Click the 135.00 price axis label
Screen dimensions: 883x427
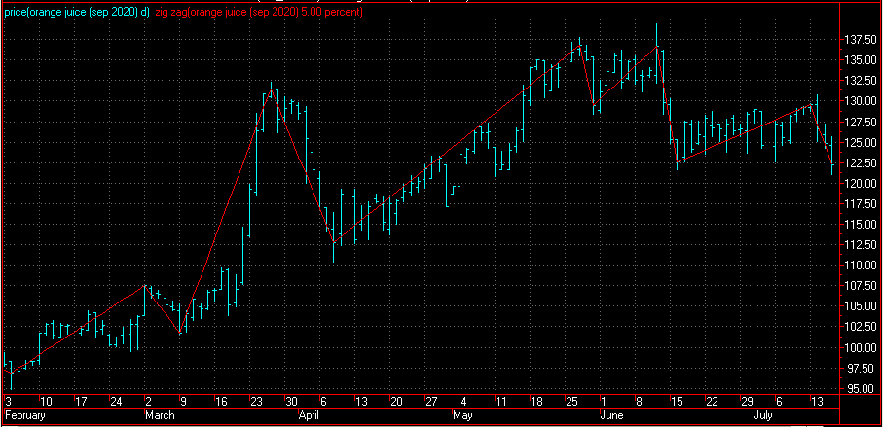(861, 60)
